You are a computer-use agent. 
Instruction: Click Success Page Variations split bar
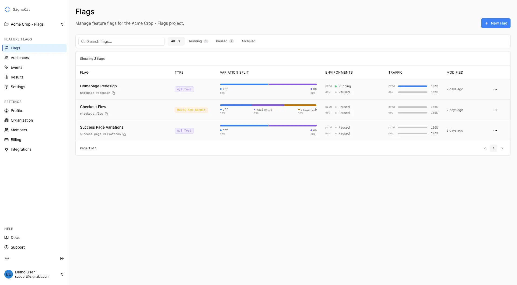[x=268, y=126]
